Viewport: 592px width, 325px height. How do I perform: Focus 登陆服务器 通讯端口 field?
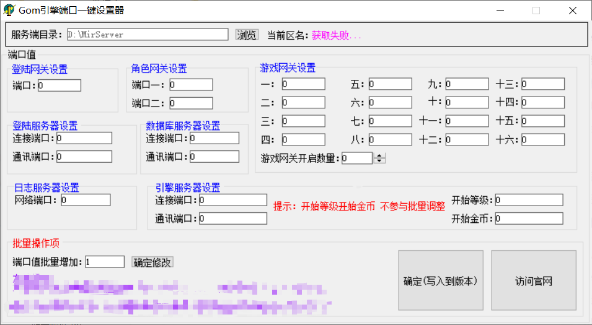coord(84,157)
